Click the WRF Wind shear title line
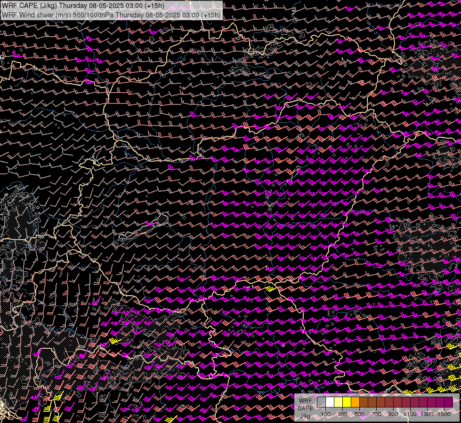Screen dimensions: 461x423 (x=111, y=15)
